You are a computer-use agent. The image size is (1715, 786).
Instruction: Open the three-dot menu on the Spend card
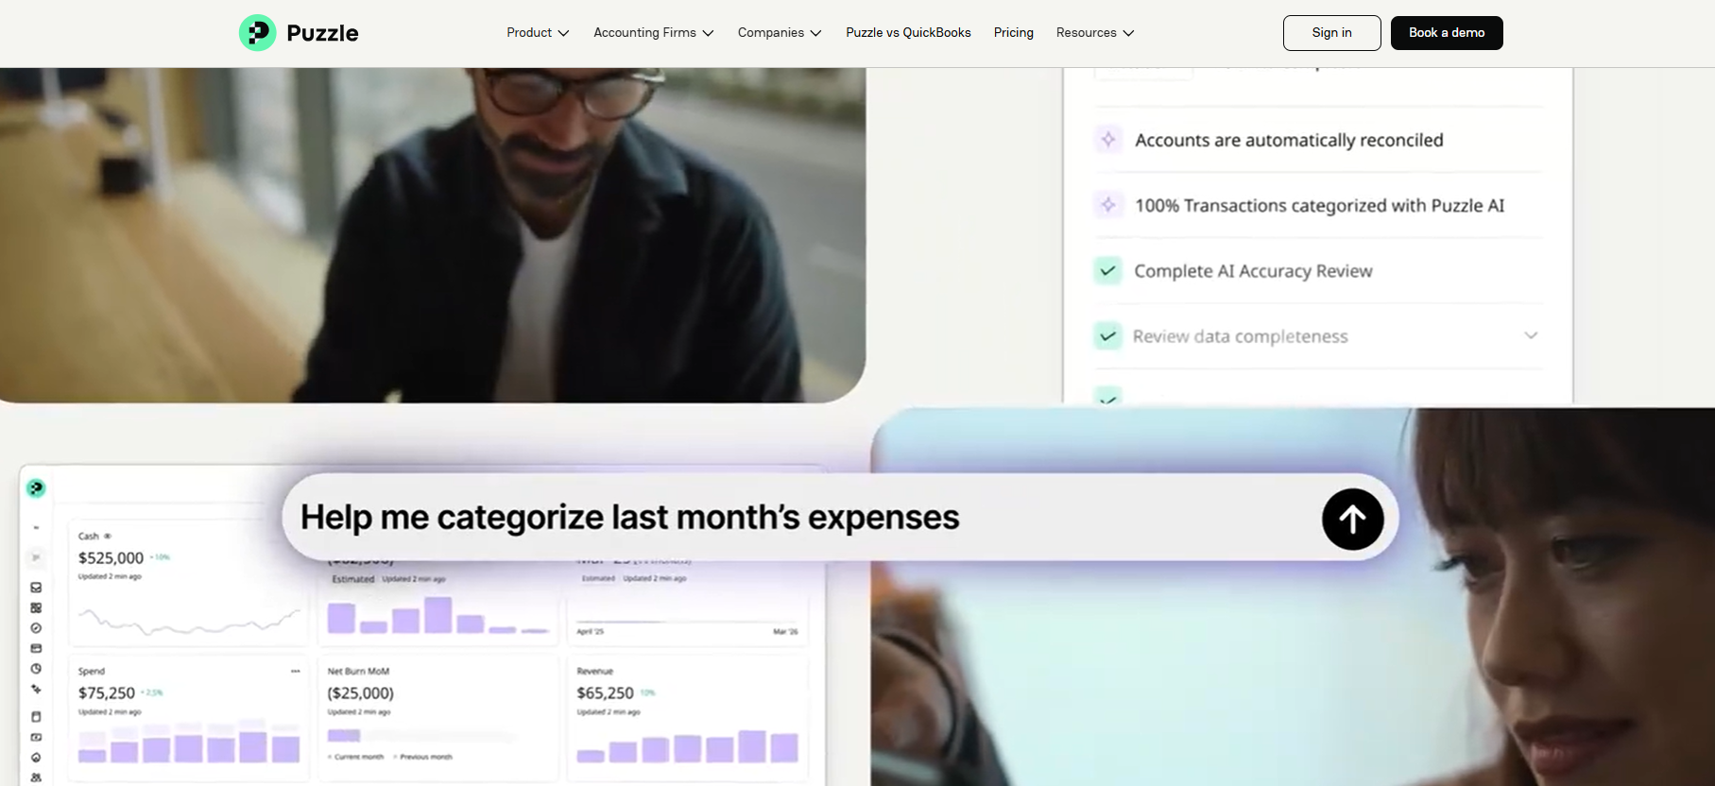[296, 672]
